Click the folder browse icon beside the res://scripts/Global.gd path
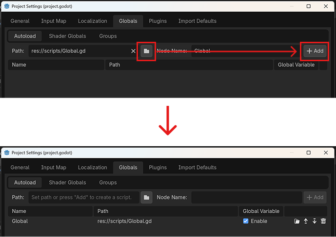Screen dimensions: 336x237 click(146, 51)
